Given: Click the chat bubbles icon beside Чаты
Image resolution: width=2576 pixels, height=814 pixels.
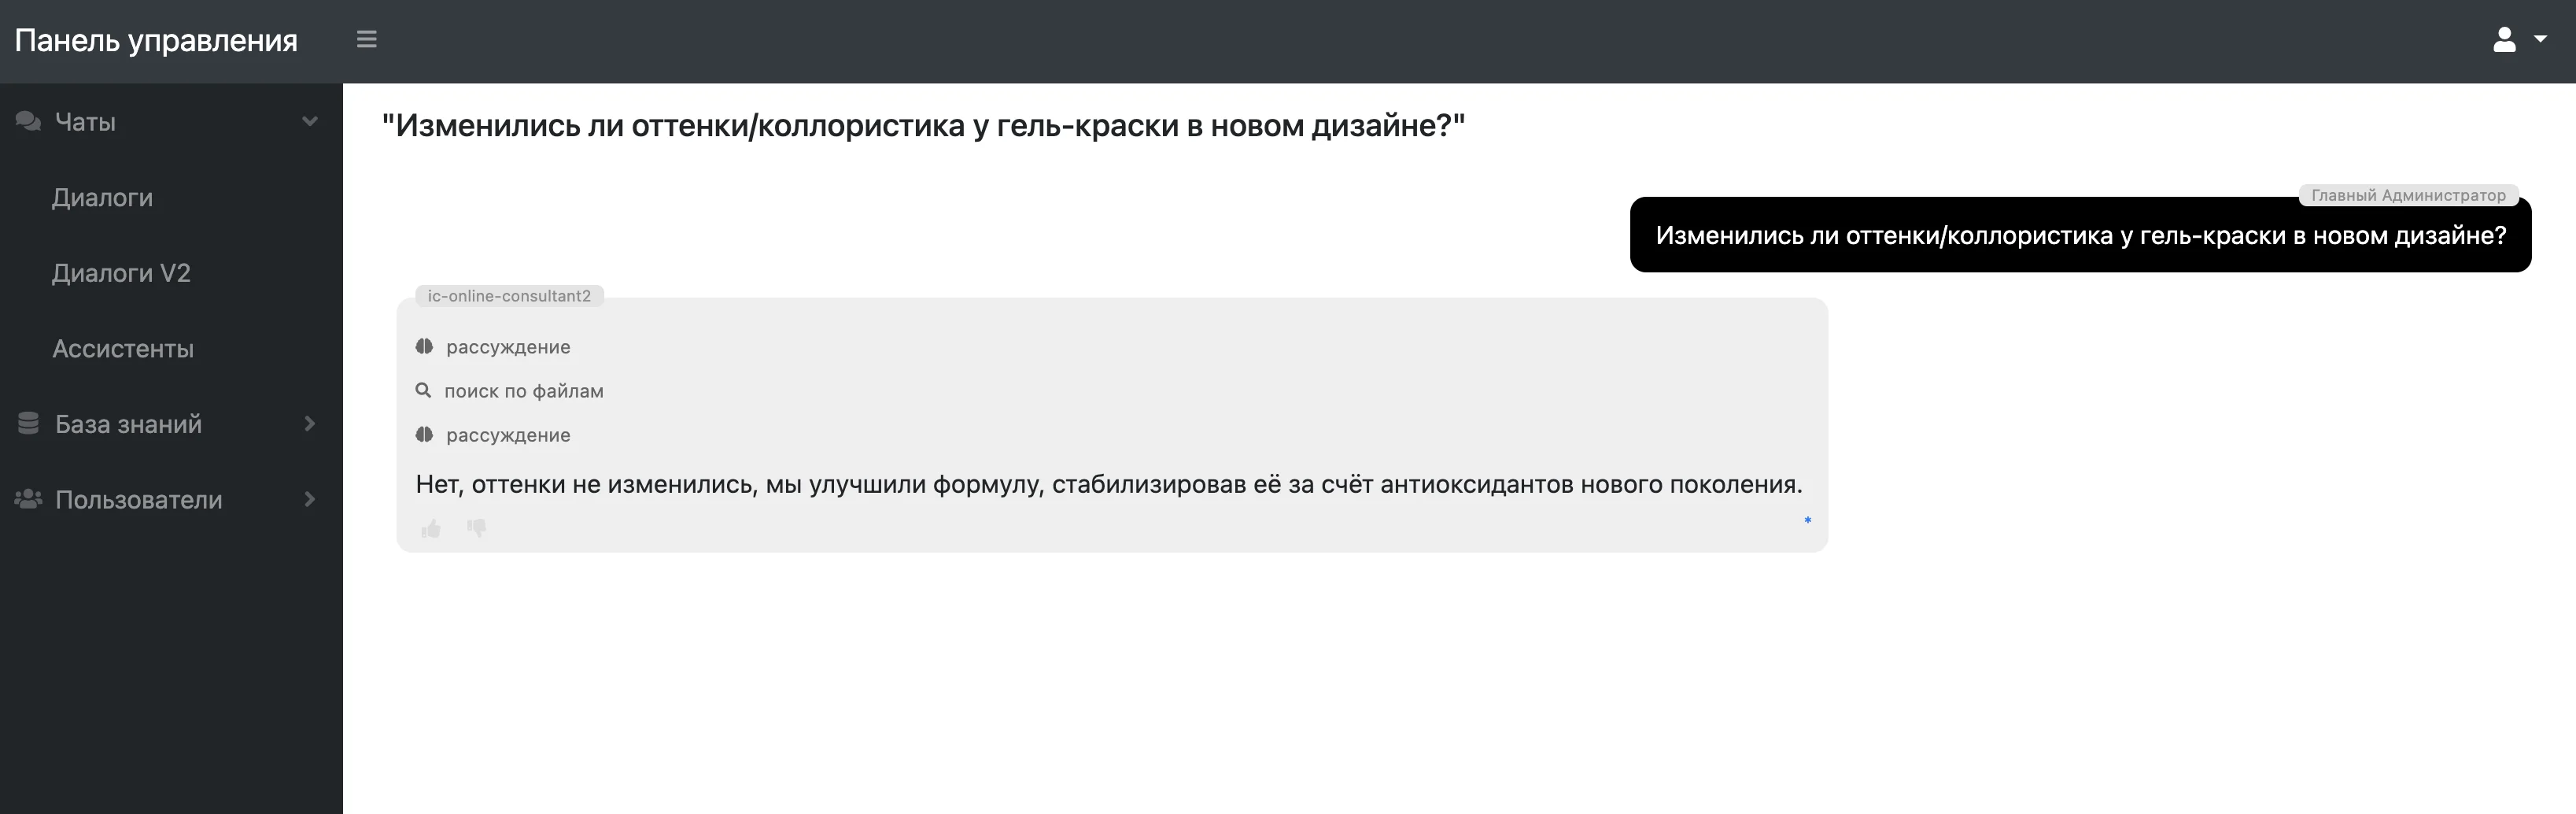Looking at the screenshot, I should [x=28, y=122].
